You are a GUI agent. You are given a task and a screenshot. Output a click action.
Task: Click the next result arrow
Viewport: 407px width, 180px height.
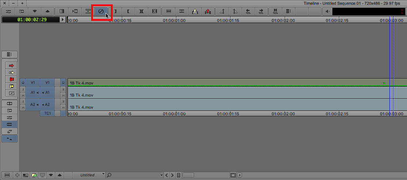tap(172, 175)
